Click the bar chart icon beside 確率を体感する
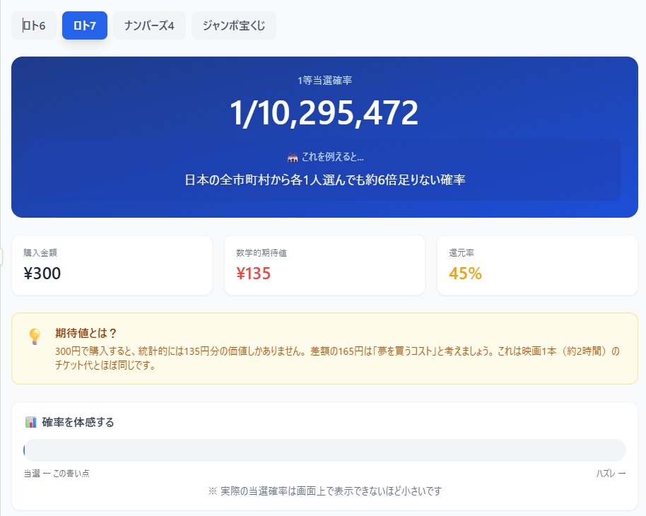Image resolution: width=646 pixels, height=516 pixels. [x=31, y=422]
